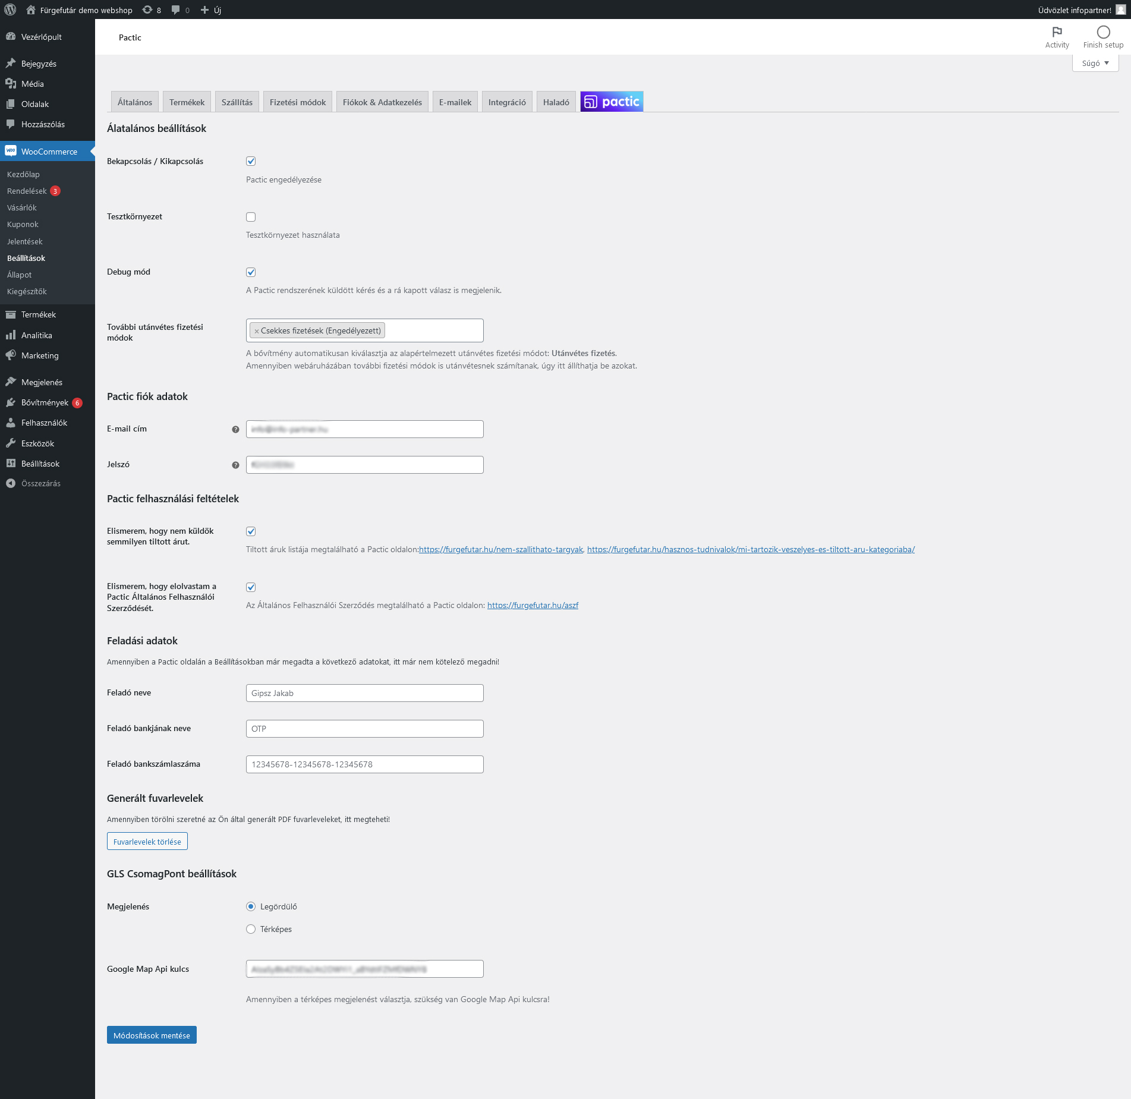The image size is (1131, 1099).
Task: Click the home icon beside Fürgefutár demo webshop
Action: click(x=31, y=10)
